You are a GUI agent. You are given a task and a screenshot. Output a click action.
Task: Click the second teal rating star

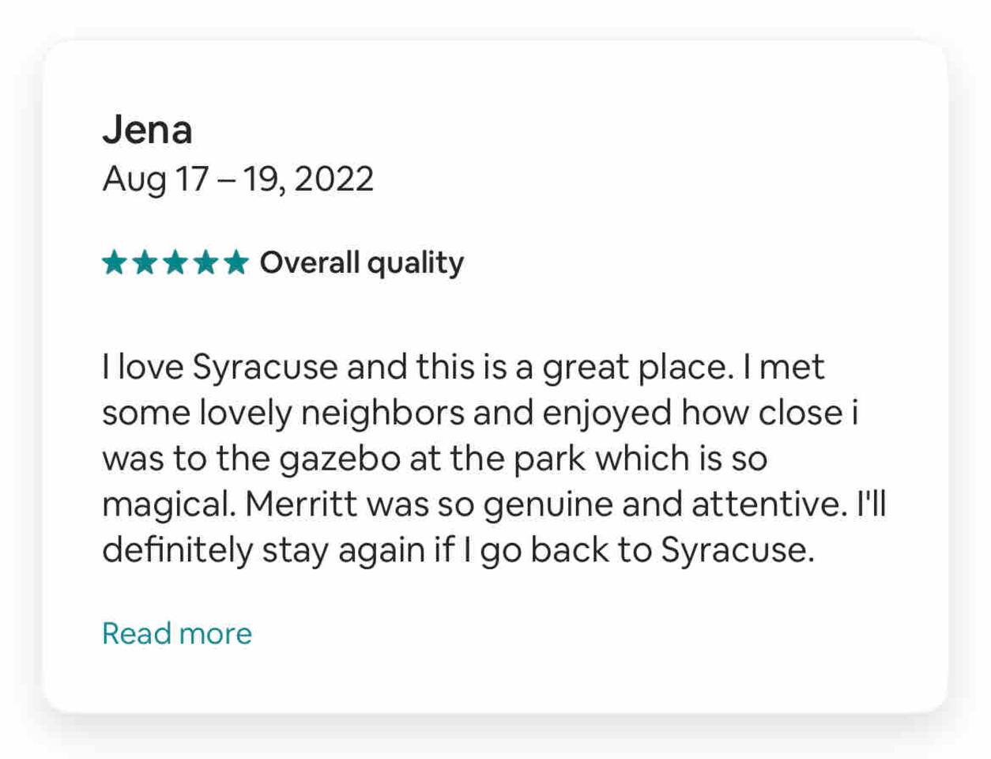pos(145,262)
